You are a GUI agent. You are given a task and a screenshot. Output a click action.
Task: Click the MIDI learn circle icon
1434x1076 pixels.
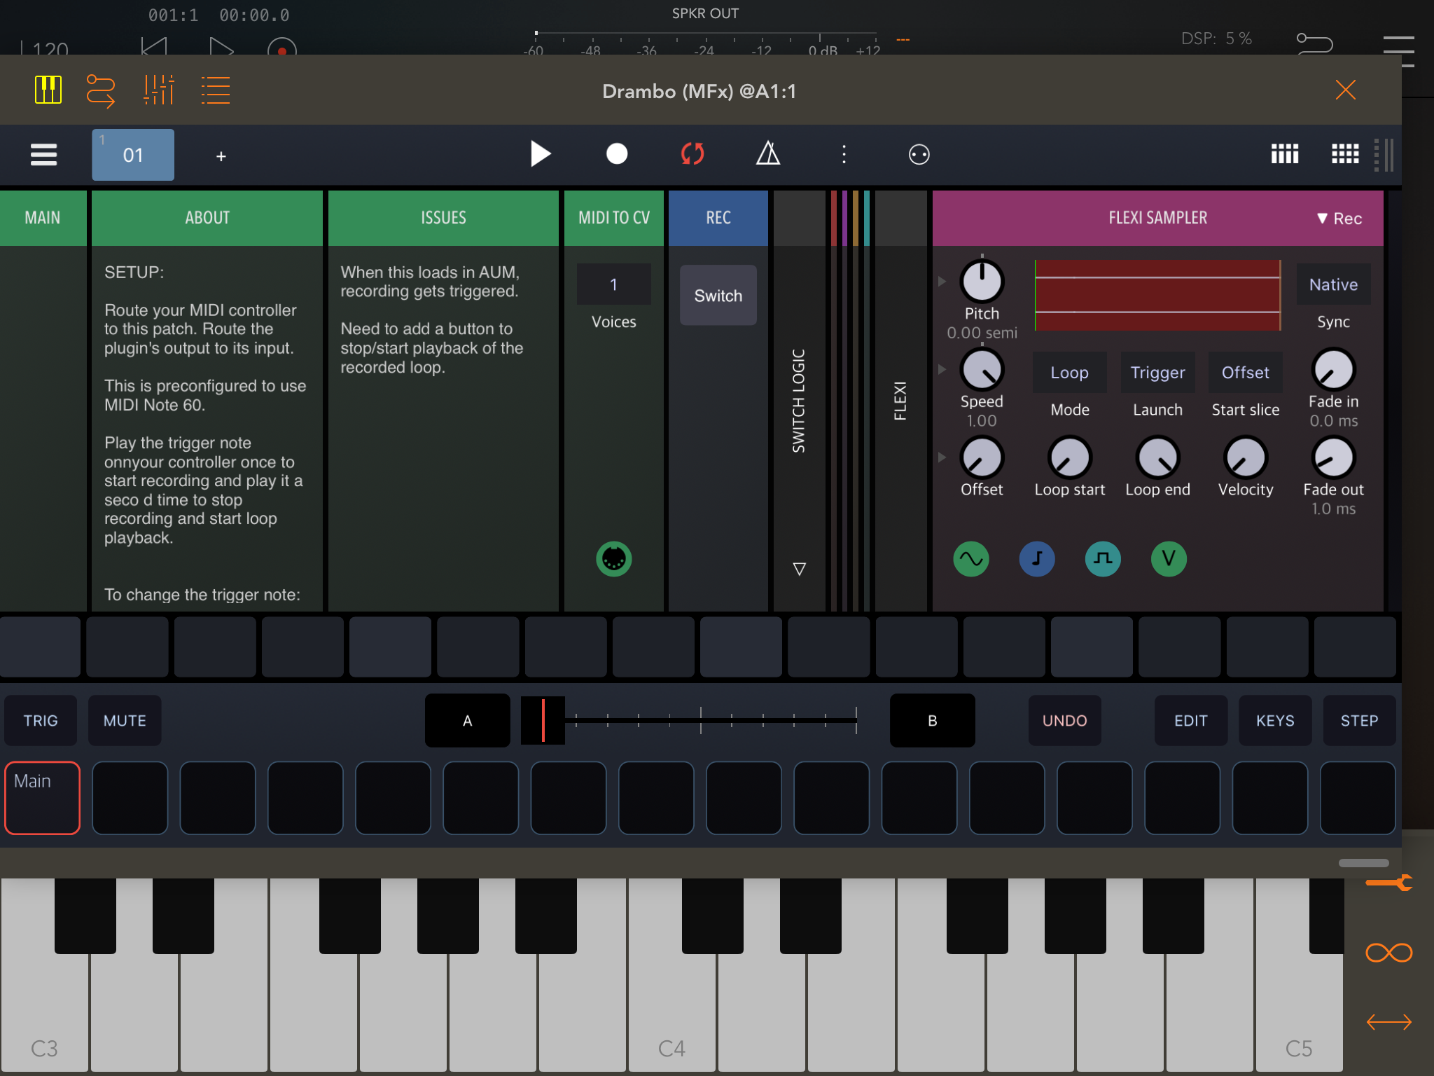pyautogui.click(x=919, y=154)
